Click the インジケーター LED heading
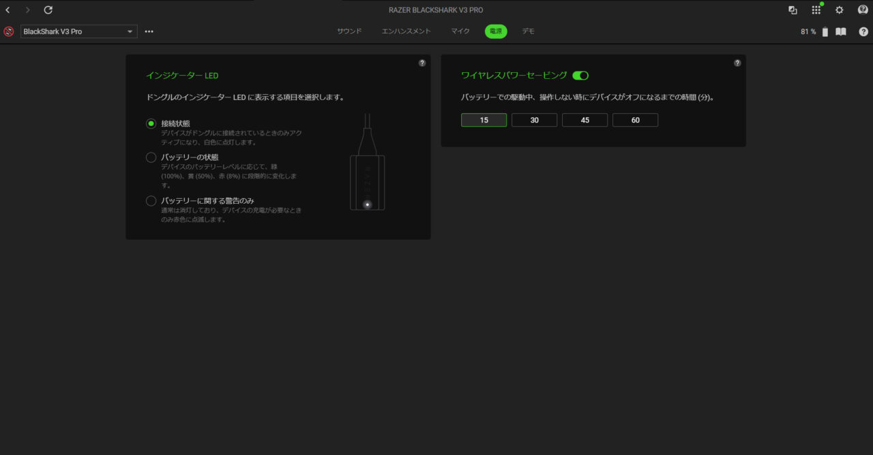 pyautogui.click(x=182, y=76)
